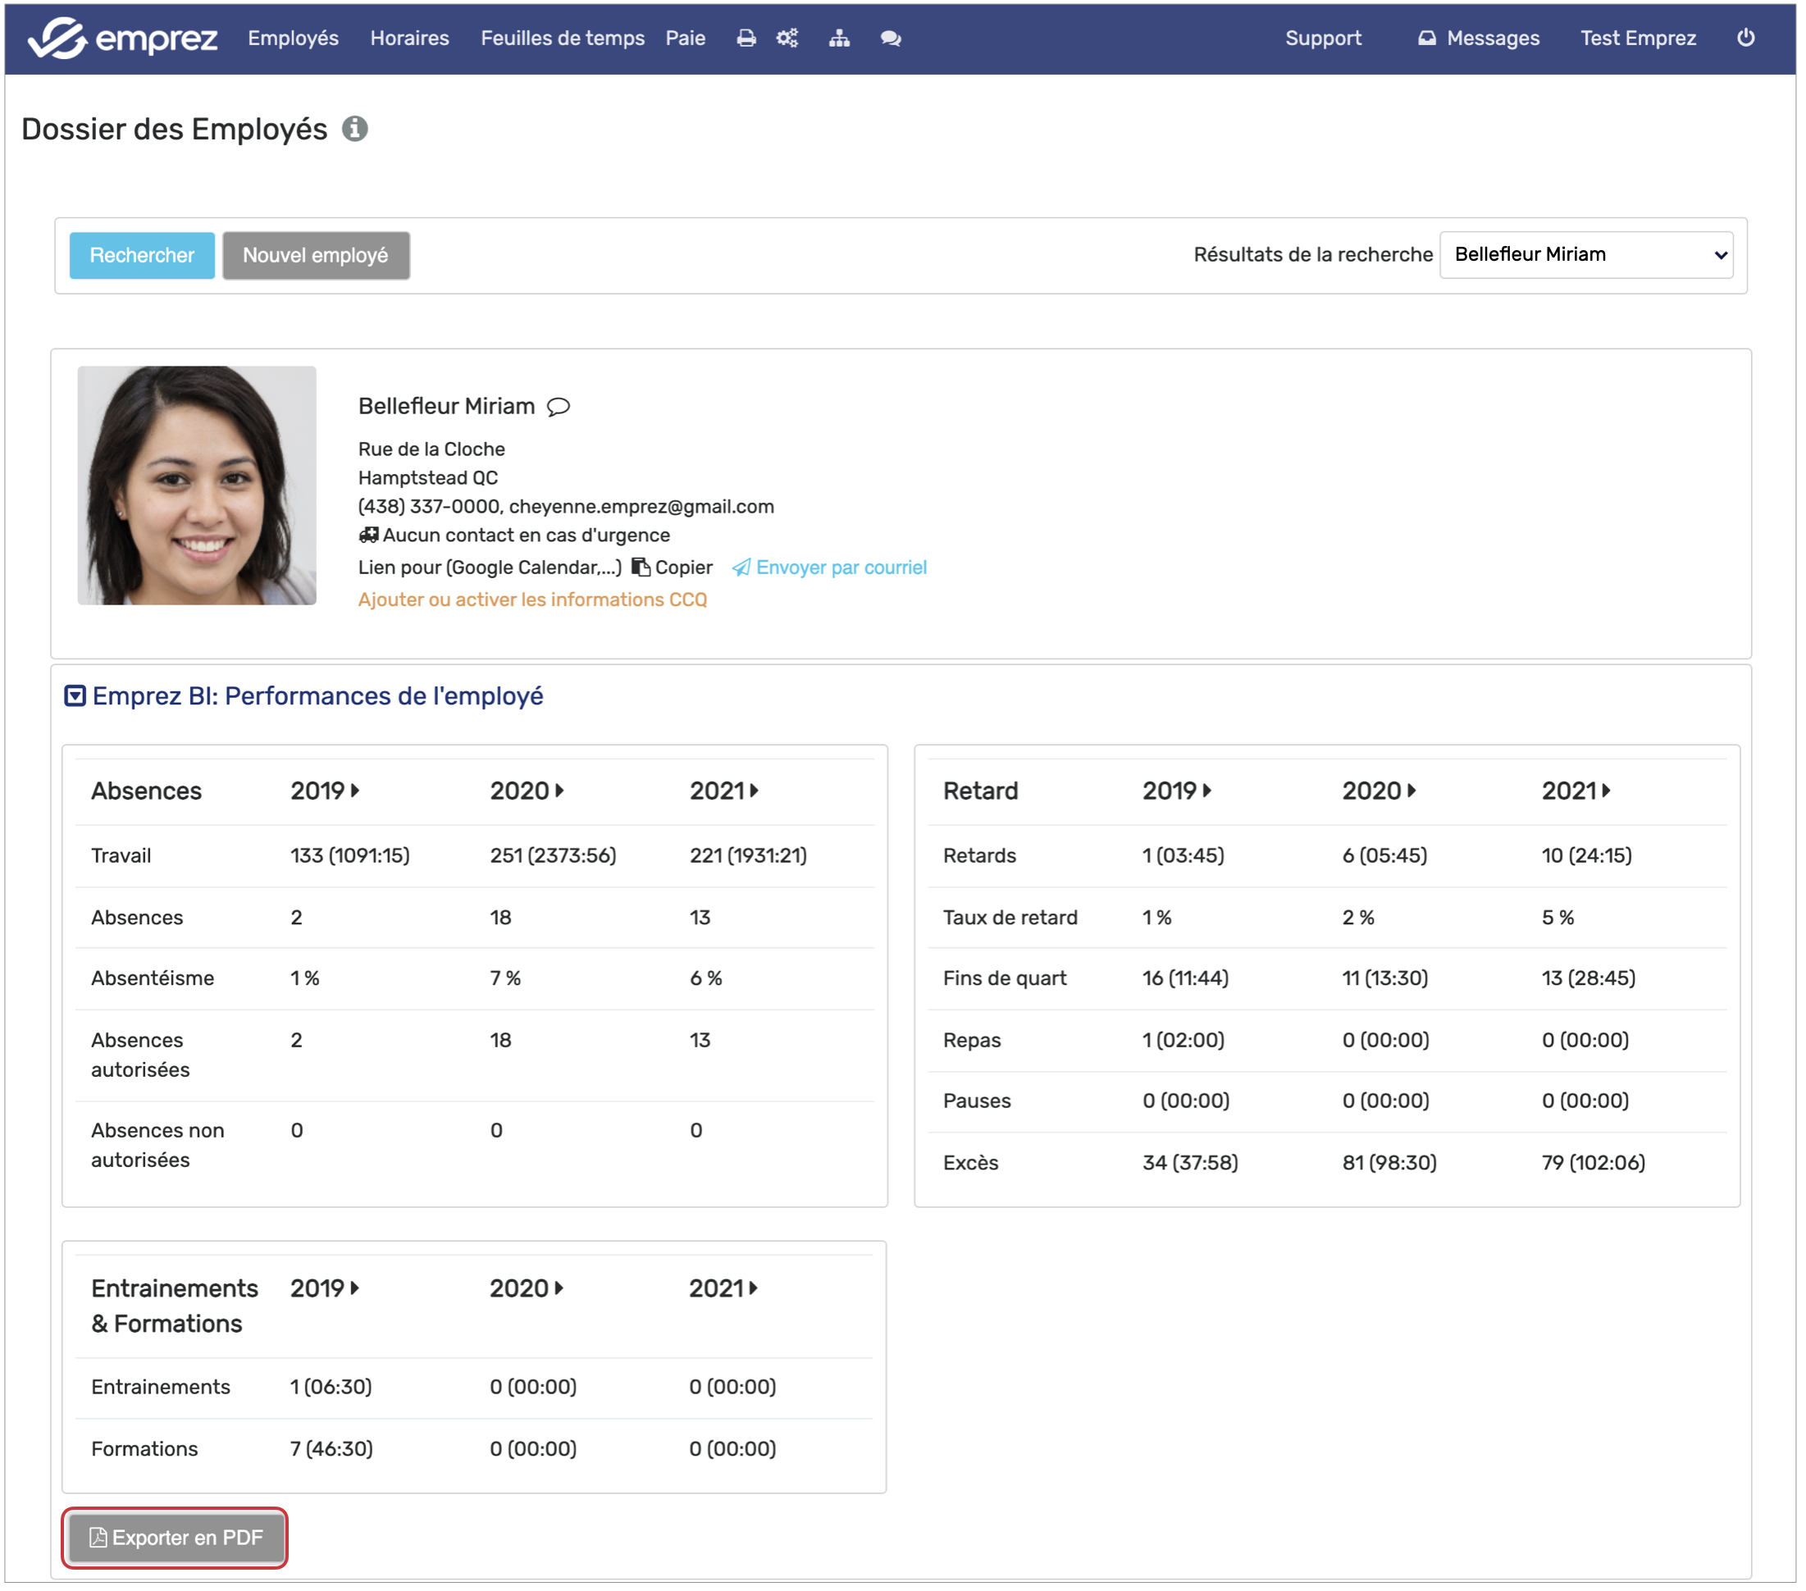
Task: Open the Employés menu
Action: click(294, 38)
